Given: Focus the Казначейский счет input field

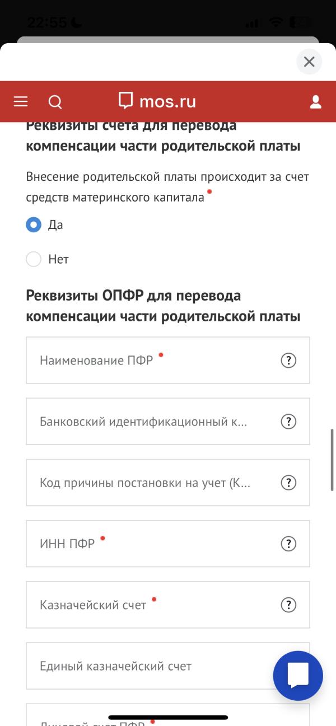Looking at the screenshot, I should tap(168, 605).
